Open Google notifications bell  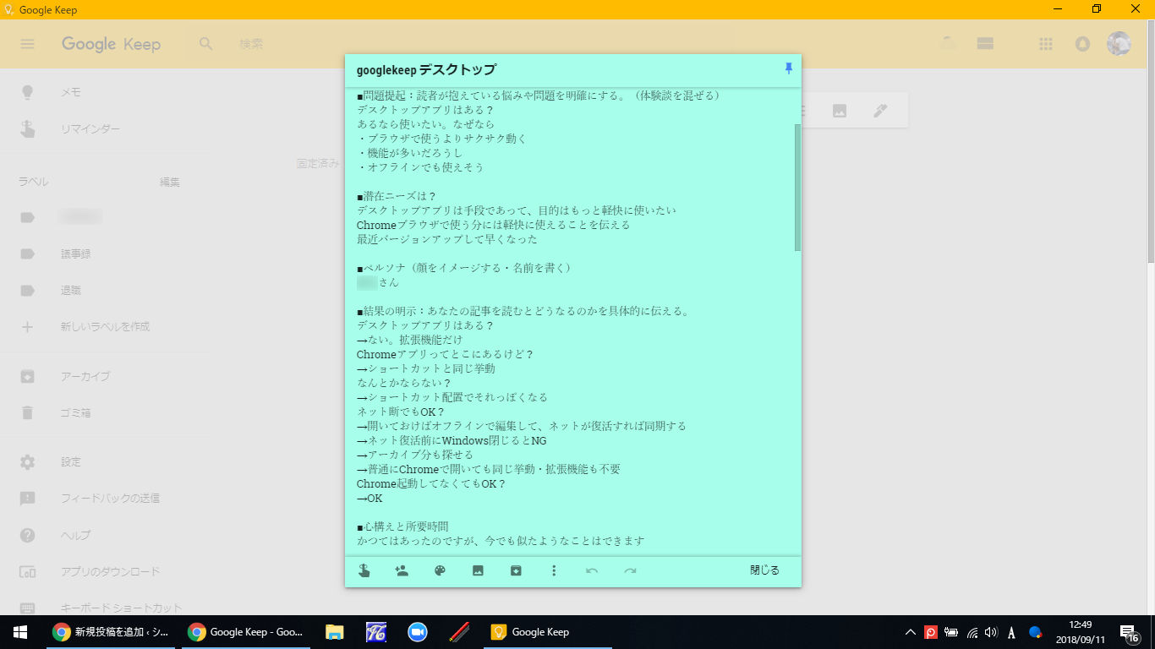pyautogui.click(x=1082, y=44)
